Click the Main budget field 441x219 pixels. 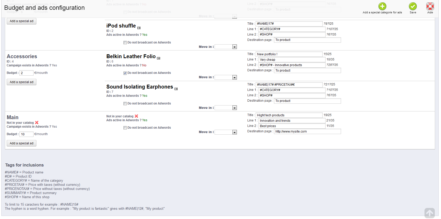[x=26, y=134]
